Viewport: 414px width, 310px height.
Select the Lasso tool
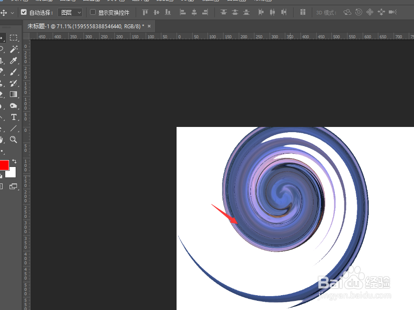tap(2, 49)
